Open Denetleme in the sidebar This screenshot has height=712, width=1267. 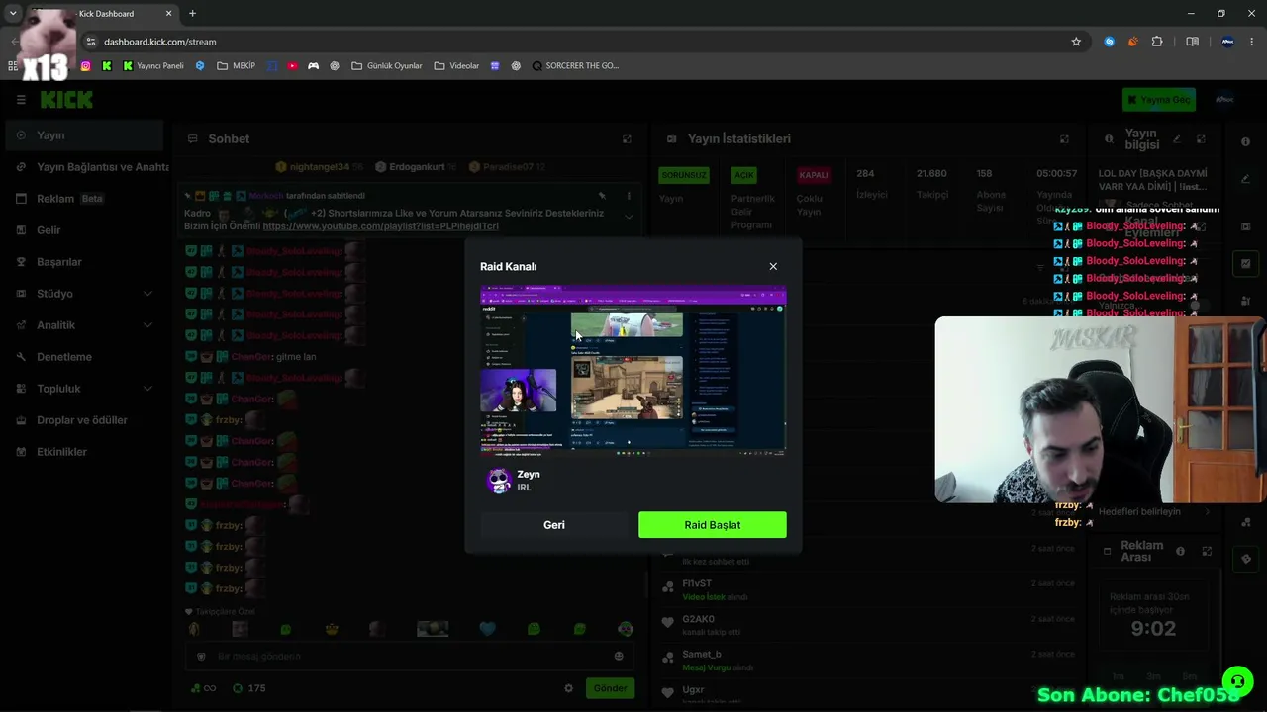click(83, 357)
